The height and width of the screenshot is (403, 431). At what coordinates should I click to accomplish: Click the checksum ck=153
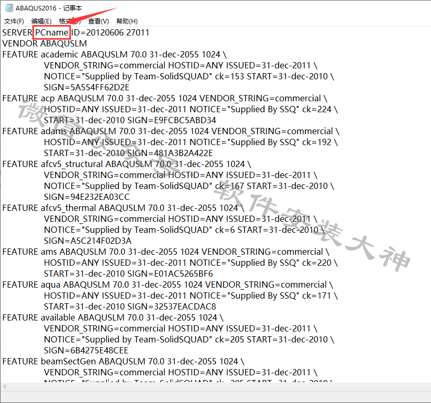(x=230, y=76)
